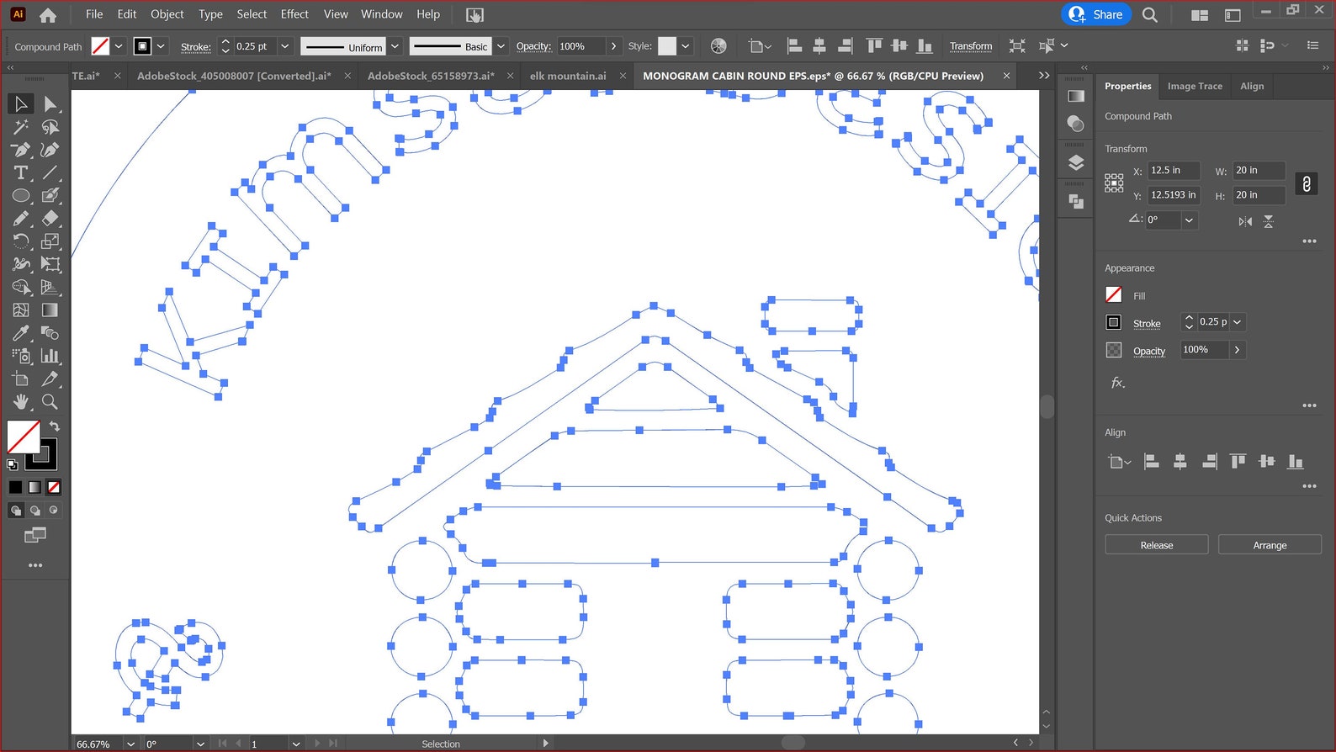Image resolution: width=1336 pixels, height=752 pixels.
Task: Swap fill and stroke colors
Action: point(55,426)
